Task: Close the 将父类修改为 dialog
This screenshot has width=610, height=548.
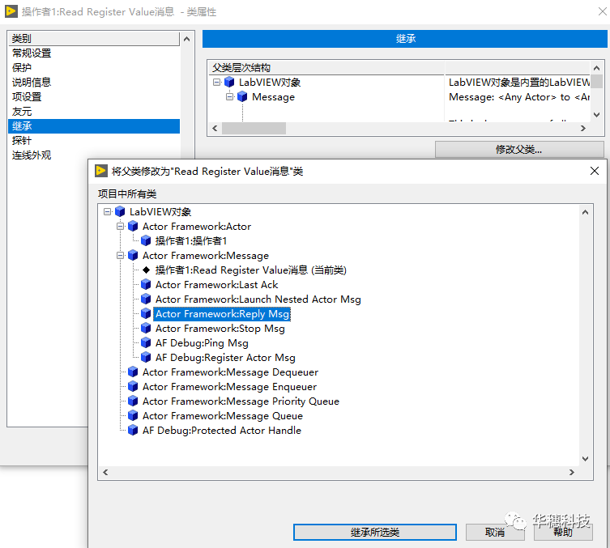Action: tap(594, 171)
